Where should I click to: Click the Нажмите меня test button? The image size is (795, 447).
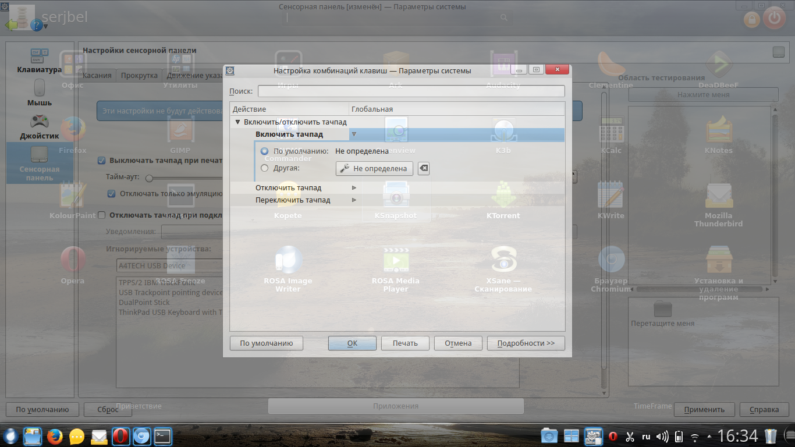[x=703, y=94]
